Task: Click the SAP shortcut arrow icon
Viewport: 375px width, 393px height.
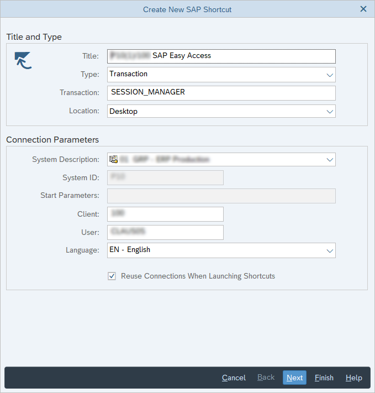Action: coord(23,60)
